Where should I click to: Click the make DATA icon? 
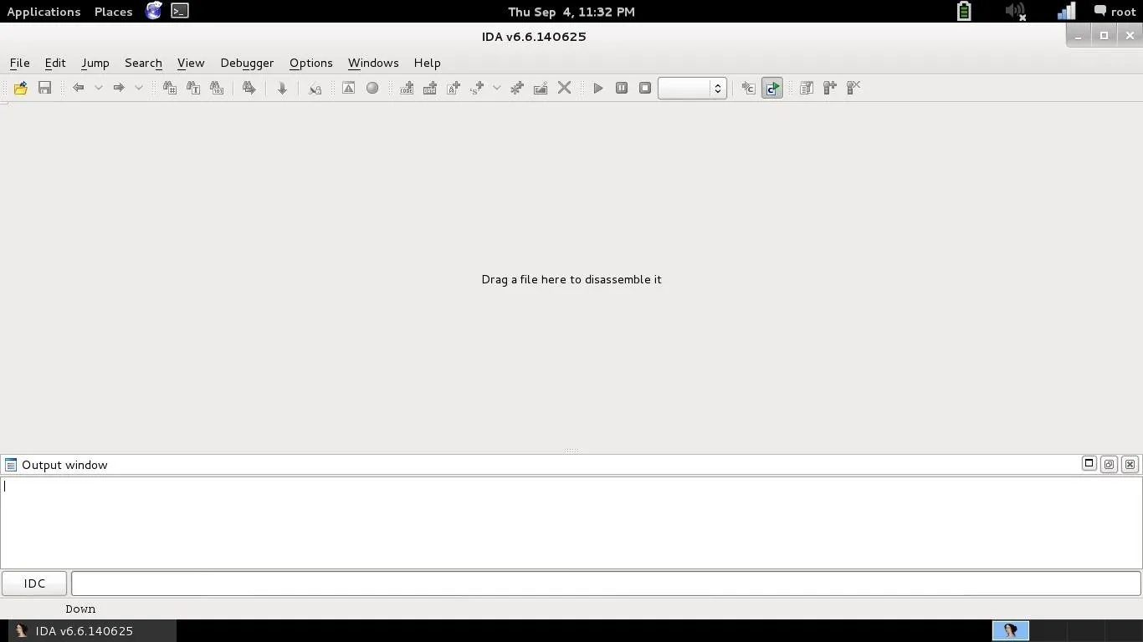(x=430, y=88)
